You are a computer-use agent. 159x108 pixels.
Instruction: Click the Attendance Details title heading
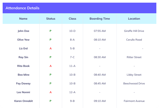point(23,8)
